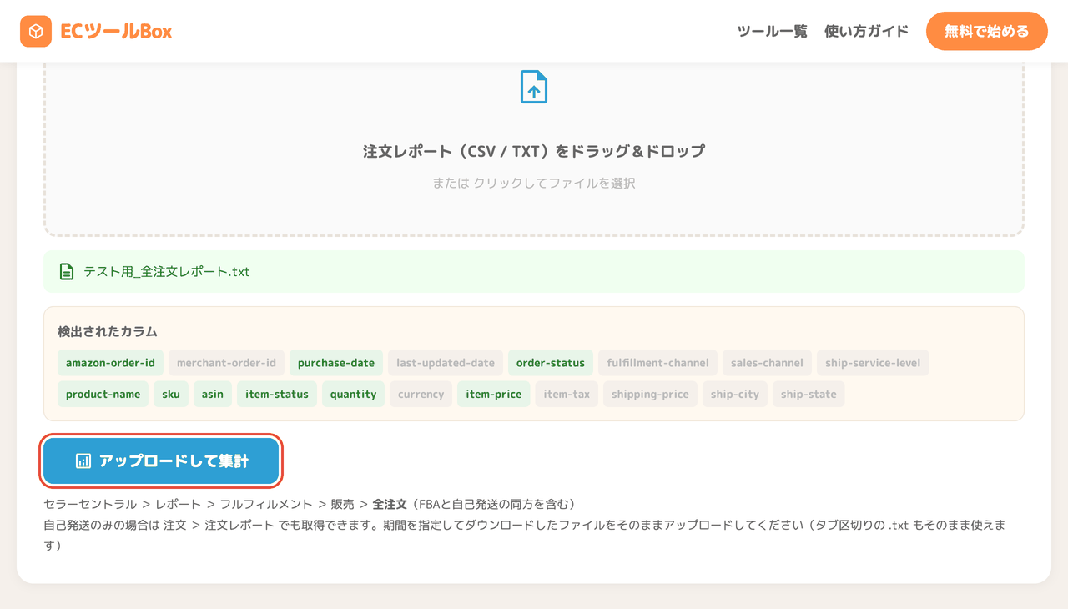This screenshot has width=1068, height=609.
Task: Click the bold 全注文 text in instructions
Action: click(390, 505)
